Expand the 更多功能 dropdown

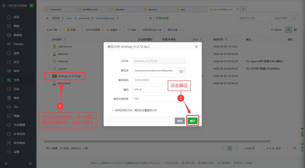click(174, 30)
